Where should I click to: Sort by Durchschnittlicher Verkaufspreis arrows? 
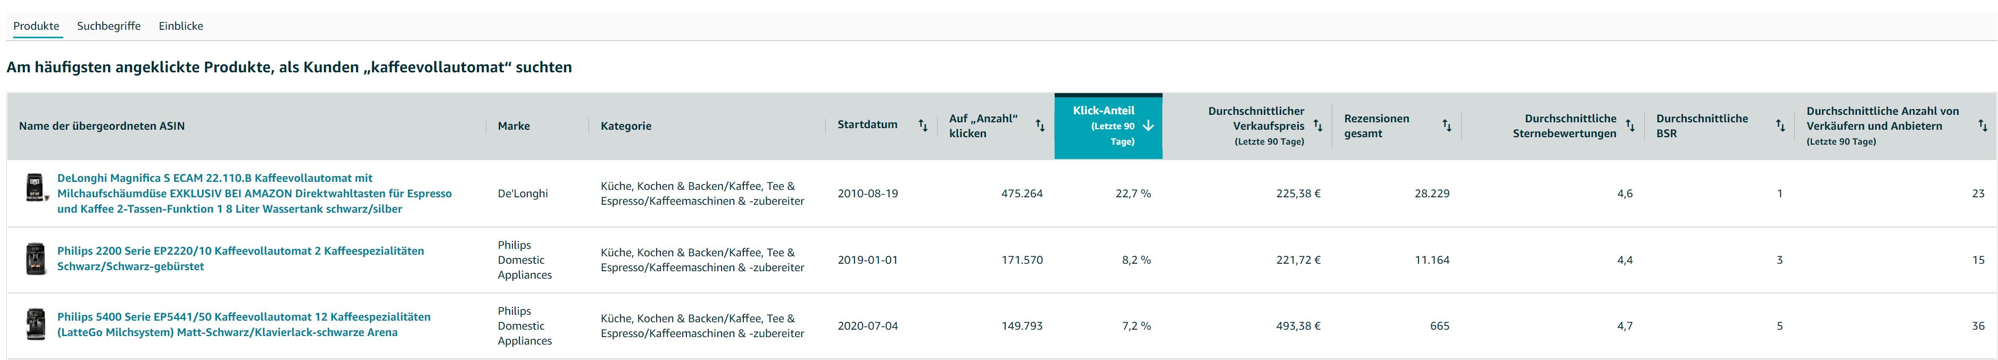coord(1318,125)
